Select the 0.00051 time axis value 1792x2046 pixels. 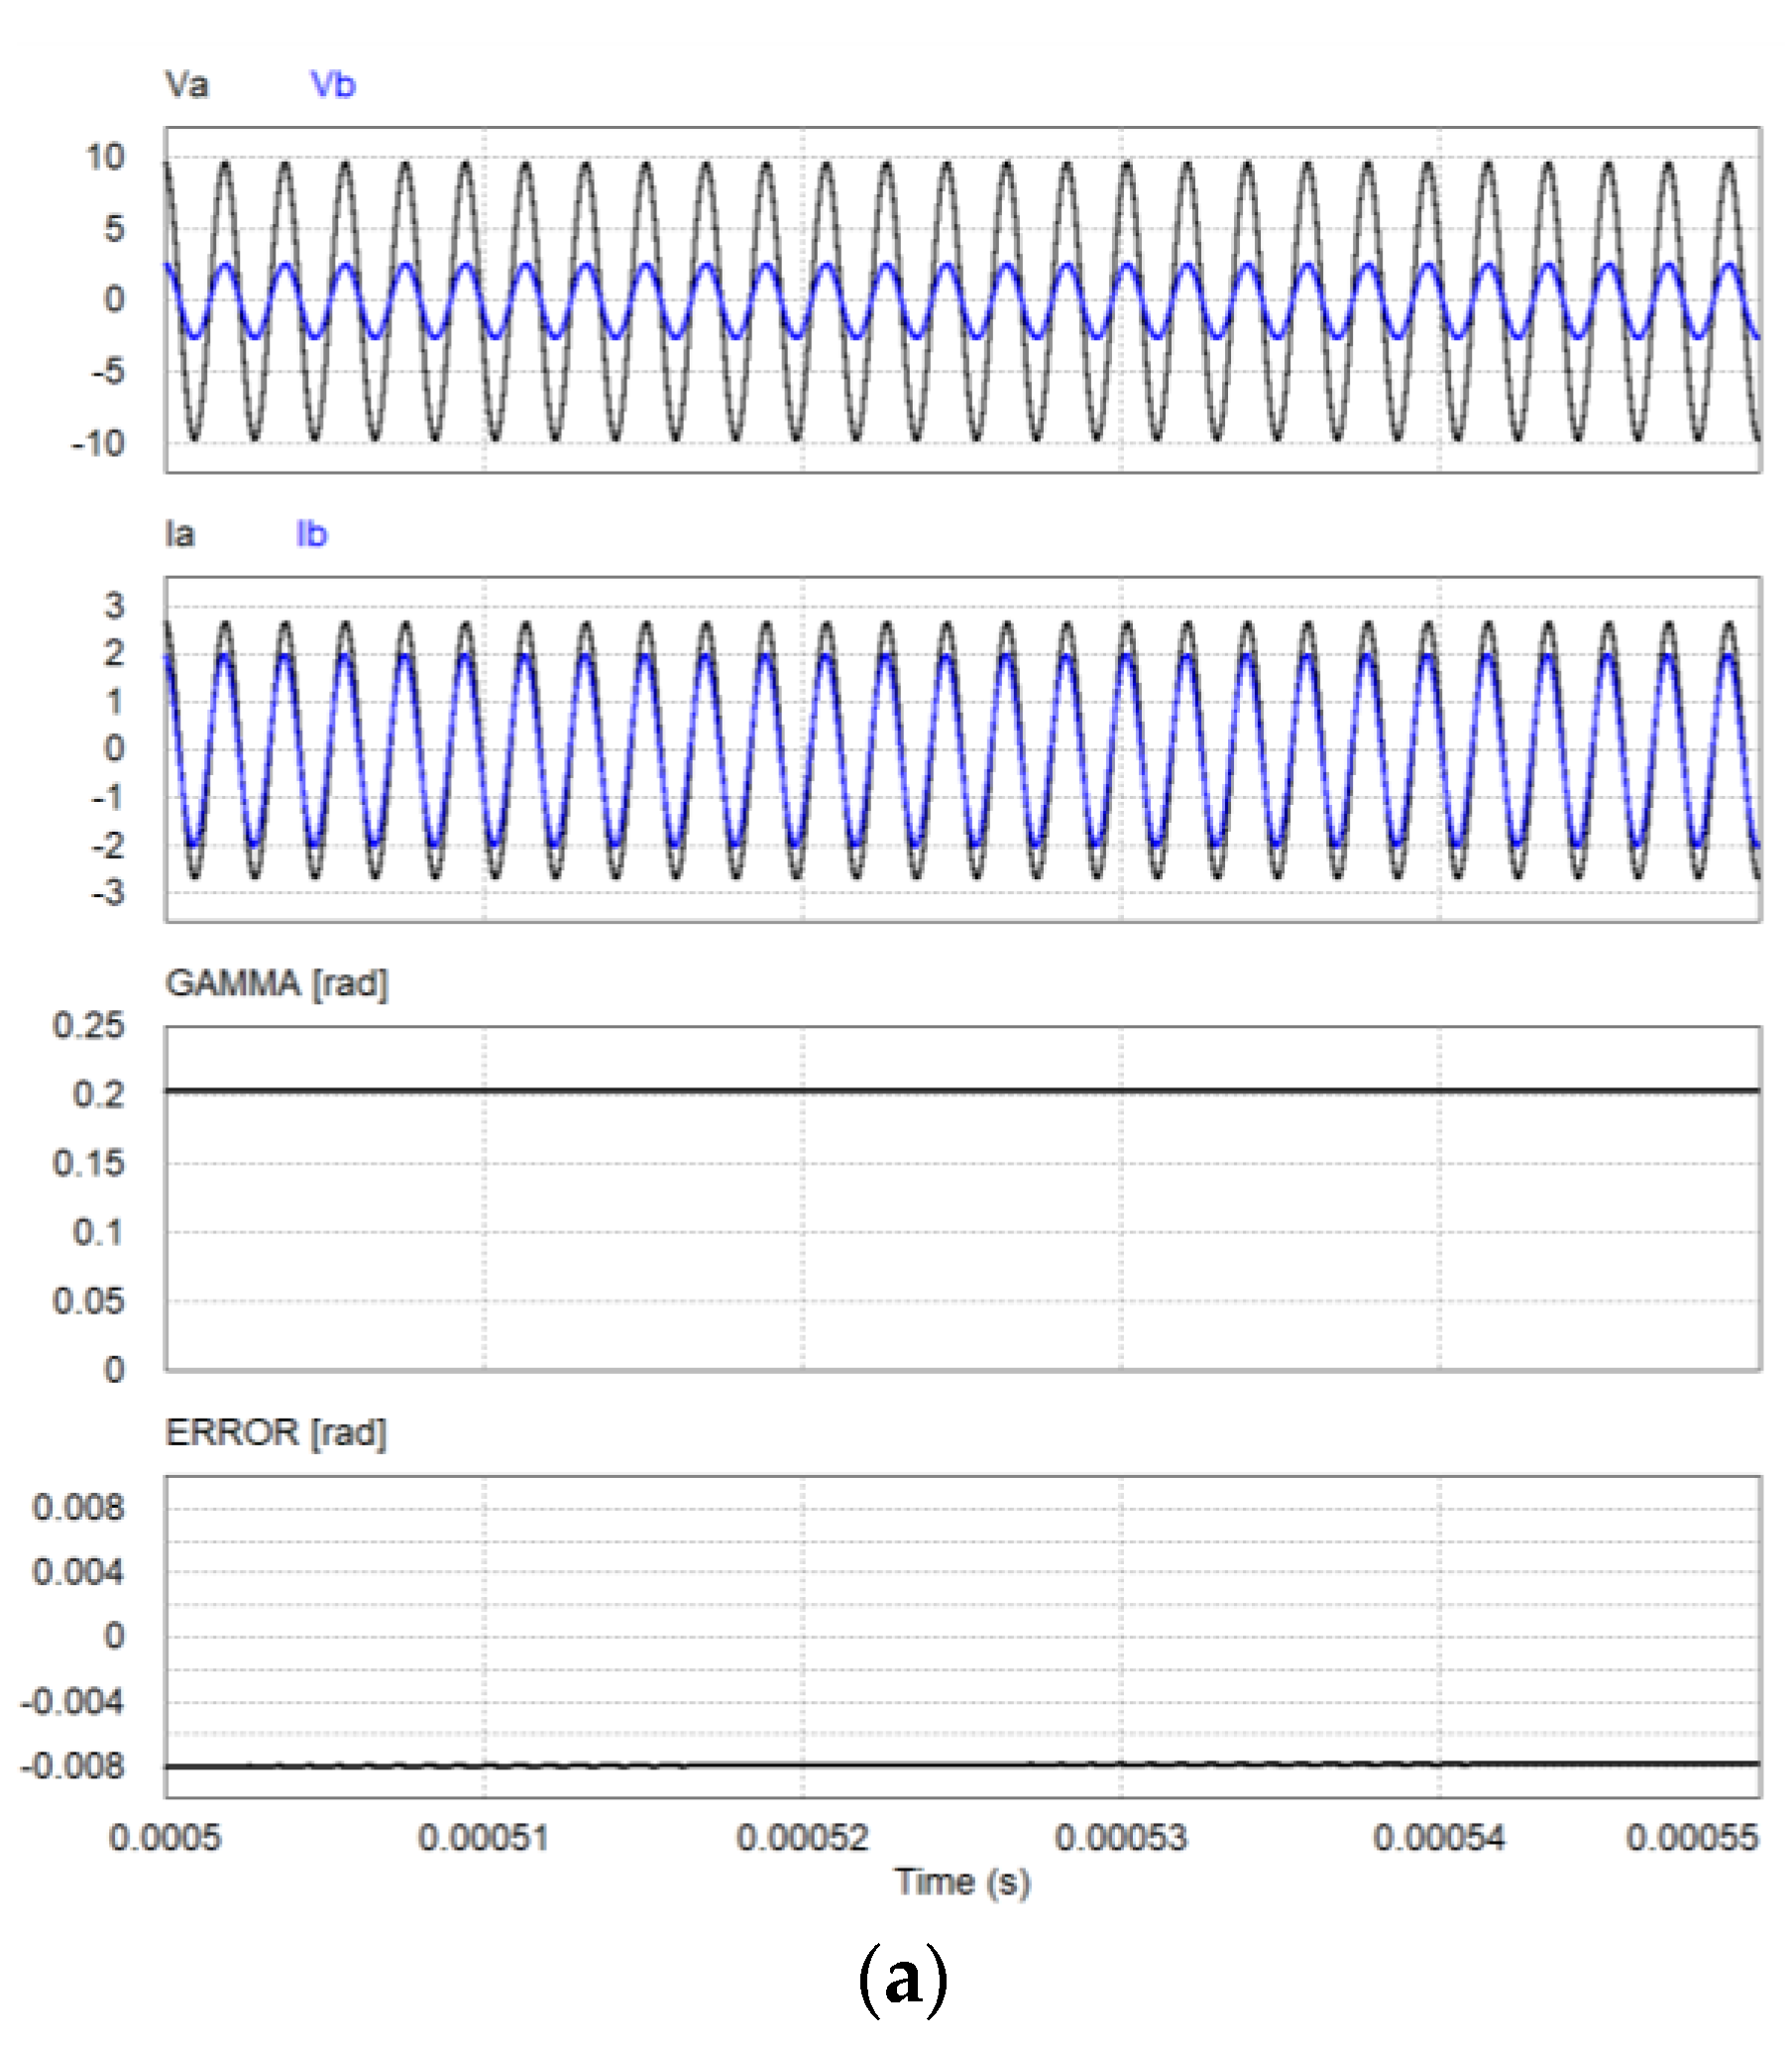coord(484,1837)
